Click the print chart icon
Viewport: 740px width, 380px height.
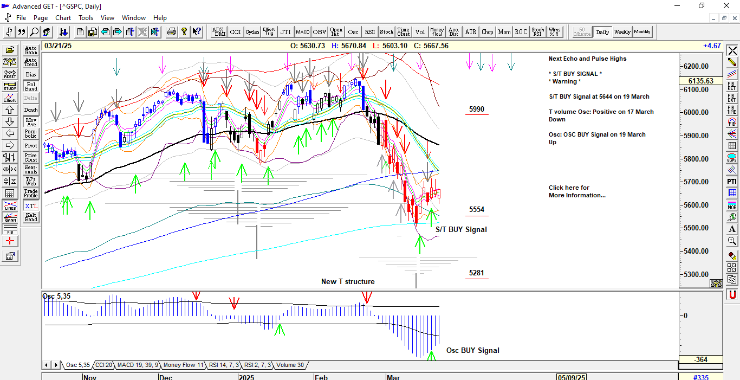click(x=172, y=32)
